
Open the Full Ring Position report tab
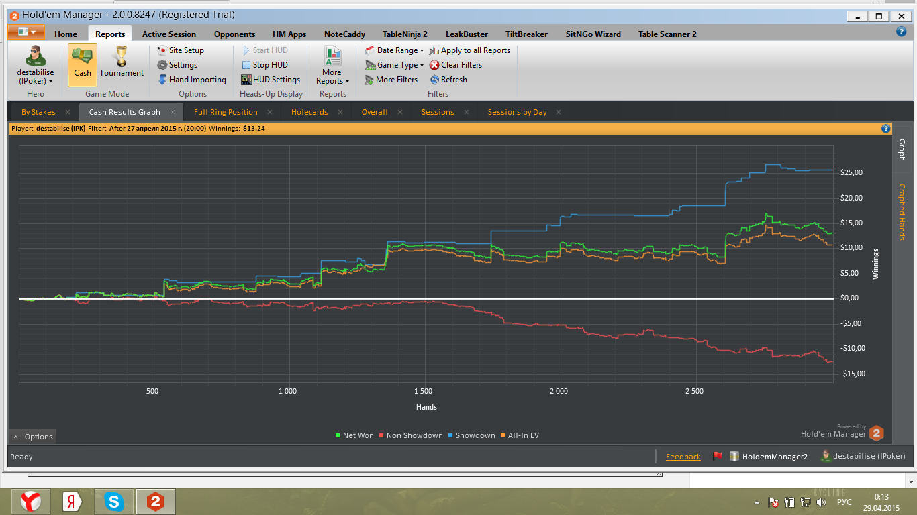[x=226, y=112]
